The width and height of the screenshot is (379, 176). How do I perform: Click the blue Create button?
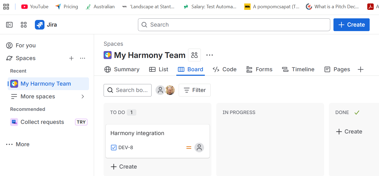351,25
